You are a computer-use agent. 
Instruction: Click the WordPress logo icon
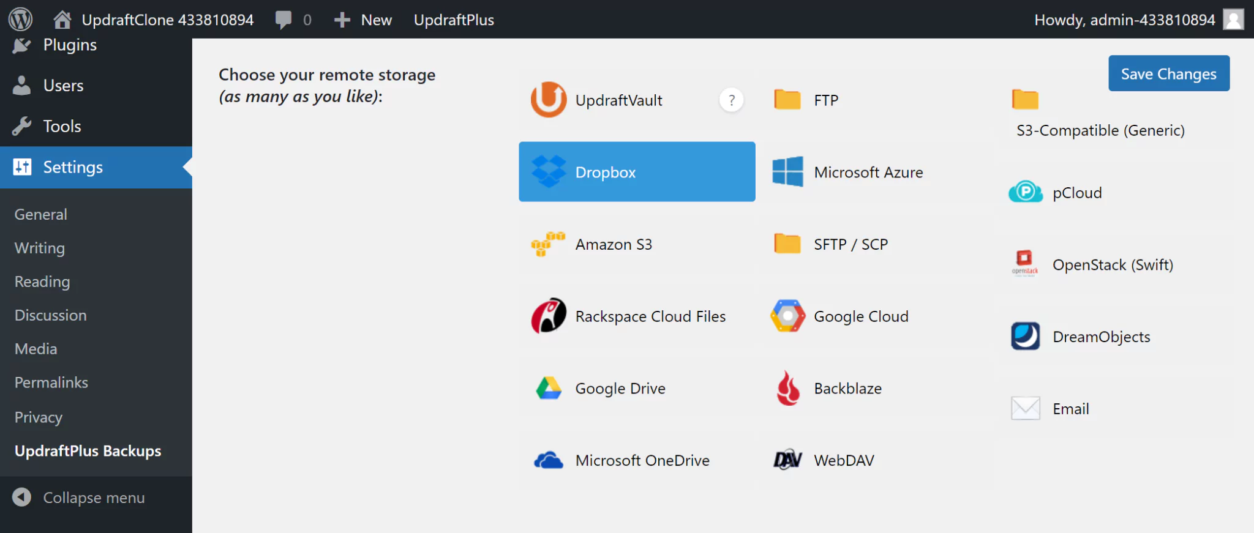click(x=20, y=20)
